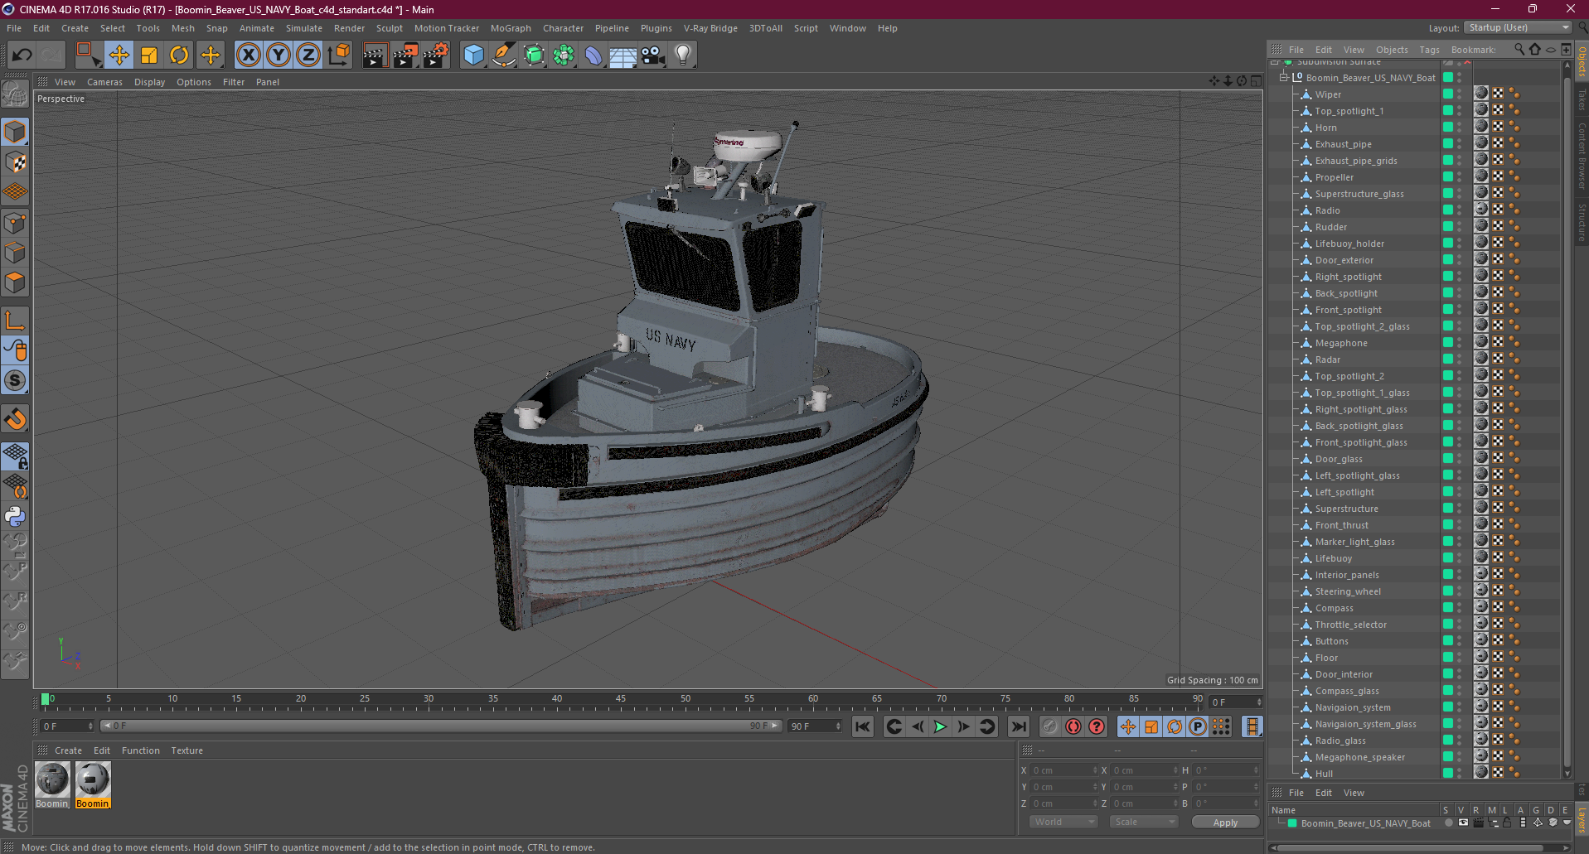Open the Scale mode dropdown
The image size is (1589, 854).
(x=1144, y=822)
